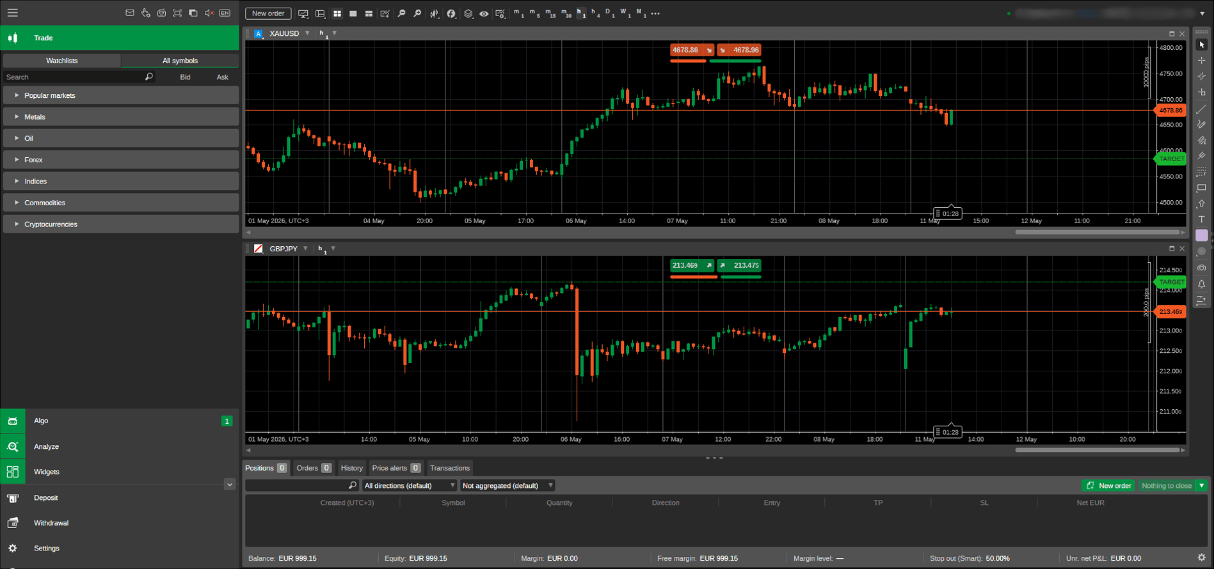Viewport: 1214px width, 569px height.
Task: Expand the Metals group
Action: pos(121,117)
